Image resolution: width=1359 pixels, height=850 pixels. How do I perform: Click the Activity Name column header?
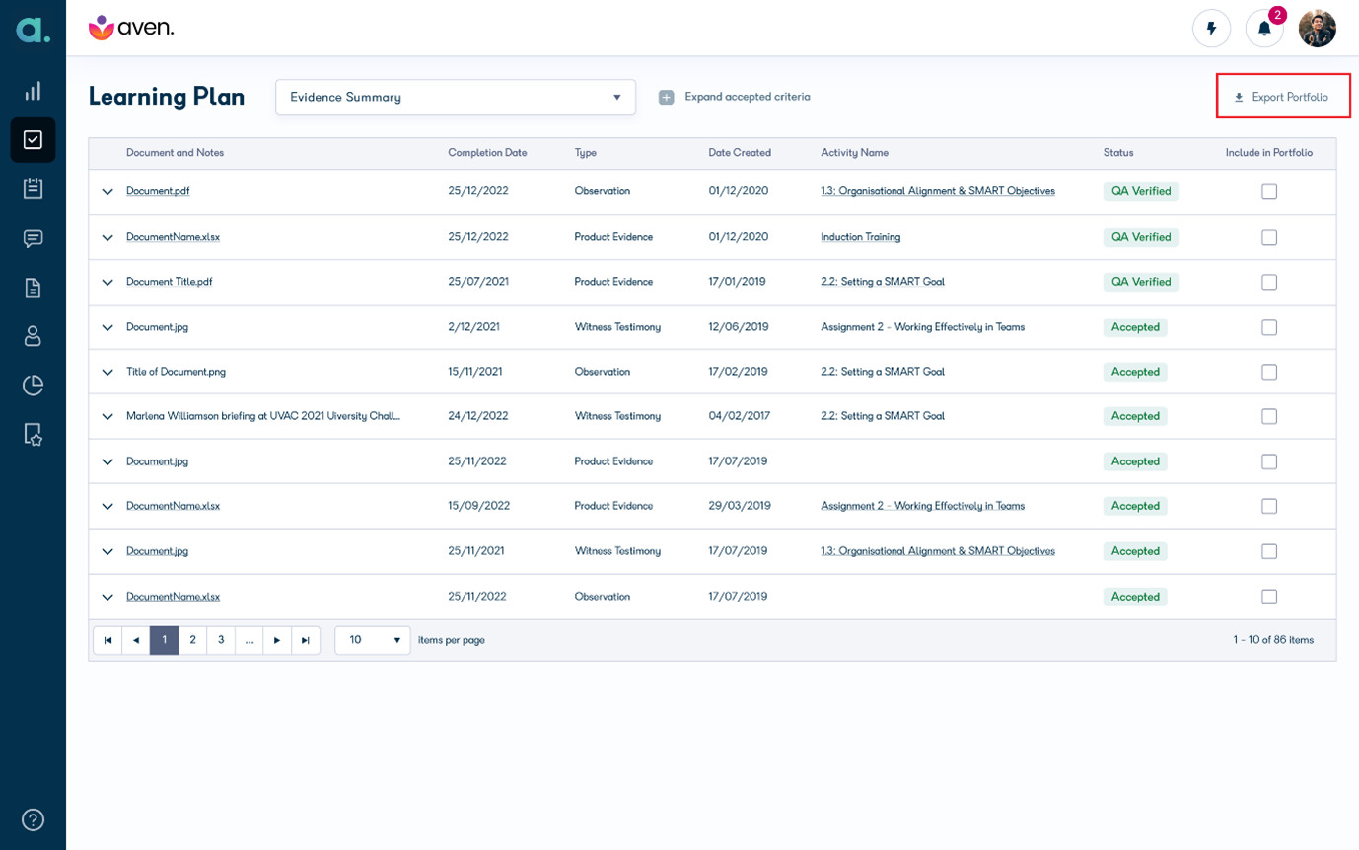click(x=854, y=153)
